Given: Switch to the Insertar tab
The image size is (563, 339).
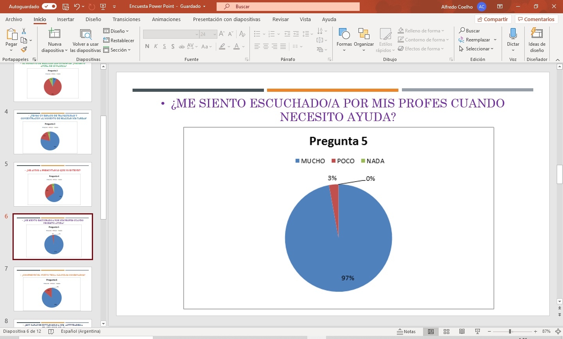Looking at the screenshot, I should [65, 19].
